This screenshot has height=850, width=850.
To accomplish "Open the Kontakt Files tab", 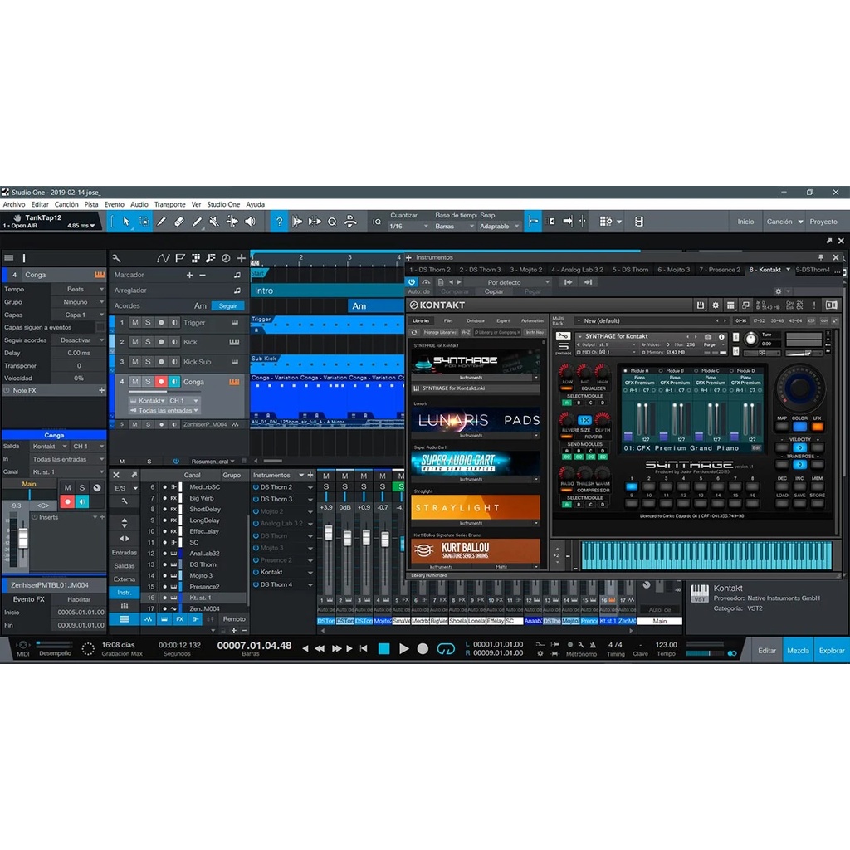I will pos(448,320).
